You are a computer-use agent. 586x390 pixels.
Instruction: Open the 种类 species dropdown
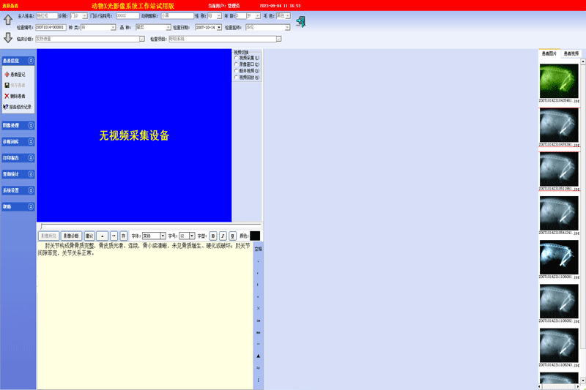113,28
